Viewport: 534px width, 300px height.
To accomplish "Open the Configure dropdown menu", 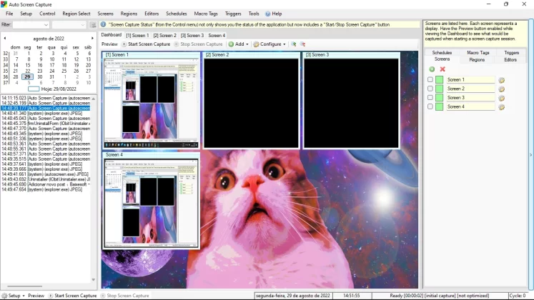I will [270, 44].
